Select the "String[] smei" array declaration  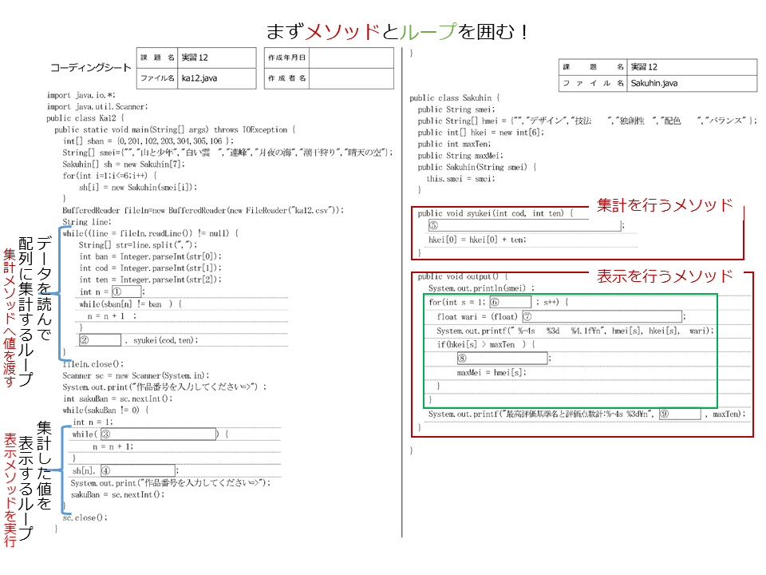[x=227, y=153]
